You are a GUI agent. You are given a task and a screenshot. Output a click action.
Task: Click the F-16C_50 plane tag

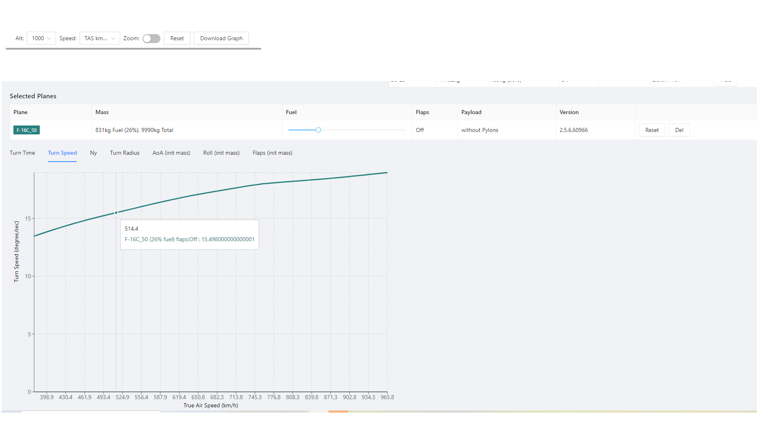[x=26, y=130]
